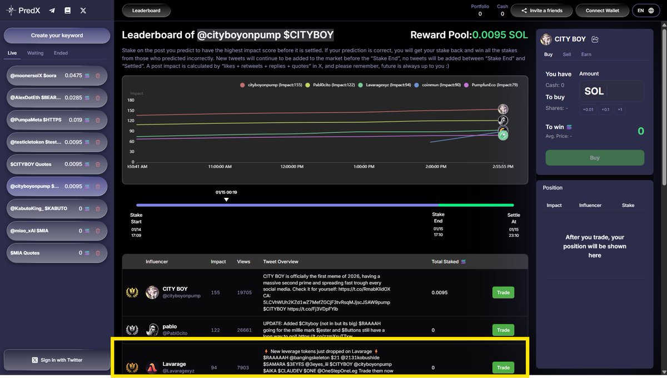This screenshot has width=667, height=378.
Task: Open the PredX Telegram icon link
Action: (52, 11)
